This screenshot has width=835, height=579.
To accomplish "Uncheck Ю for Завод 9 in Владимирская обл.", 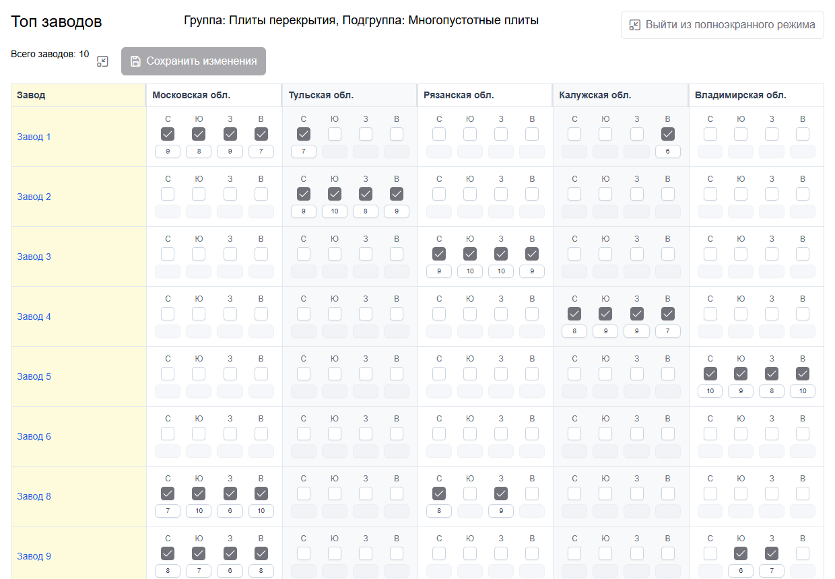I will (x=741, y=553).
